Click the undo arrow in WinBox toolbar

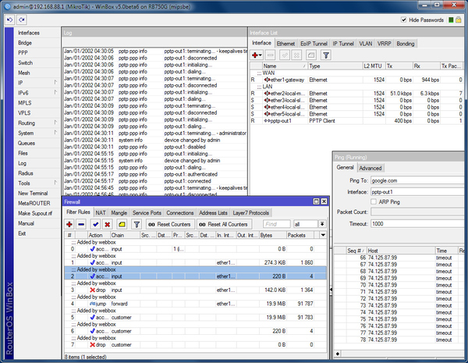click(8, 19)
